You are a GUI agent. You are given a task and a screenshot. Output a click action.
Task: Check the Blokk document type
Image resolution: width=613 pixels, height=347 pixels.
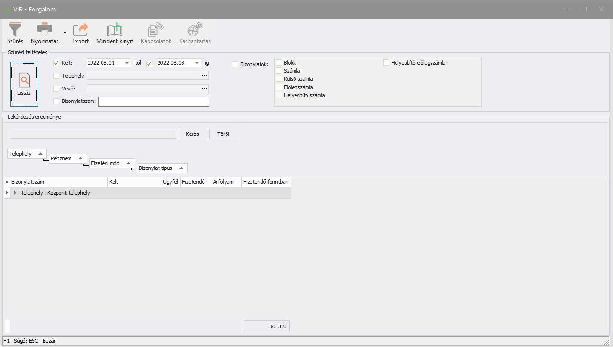pos(279,63)
